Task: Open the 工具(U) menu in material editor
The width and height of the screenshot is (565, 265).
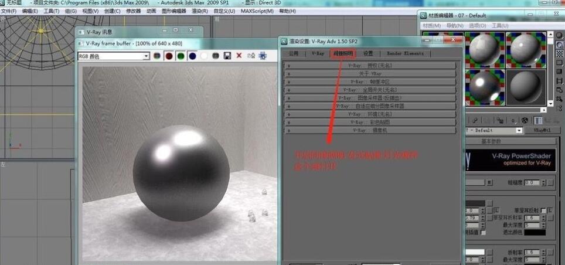Action: [x=500, y=26]
